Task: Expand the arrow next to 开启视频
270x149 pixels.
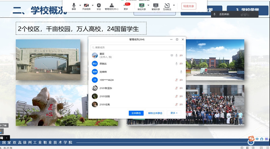Action: click(x=93, y=5)
